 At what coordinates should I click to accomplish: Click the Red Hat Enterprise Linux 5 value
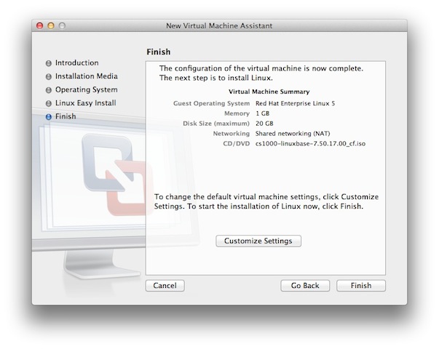pos(295,103)
